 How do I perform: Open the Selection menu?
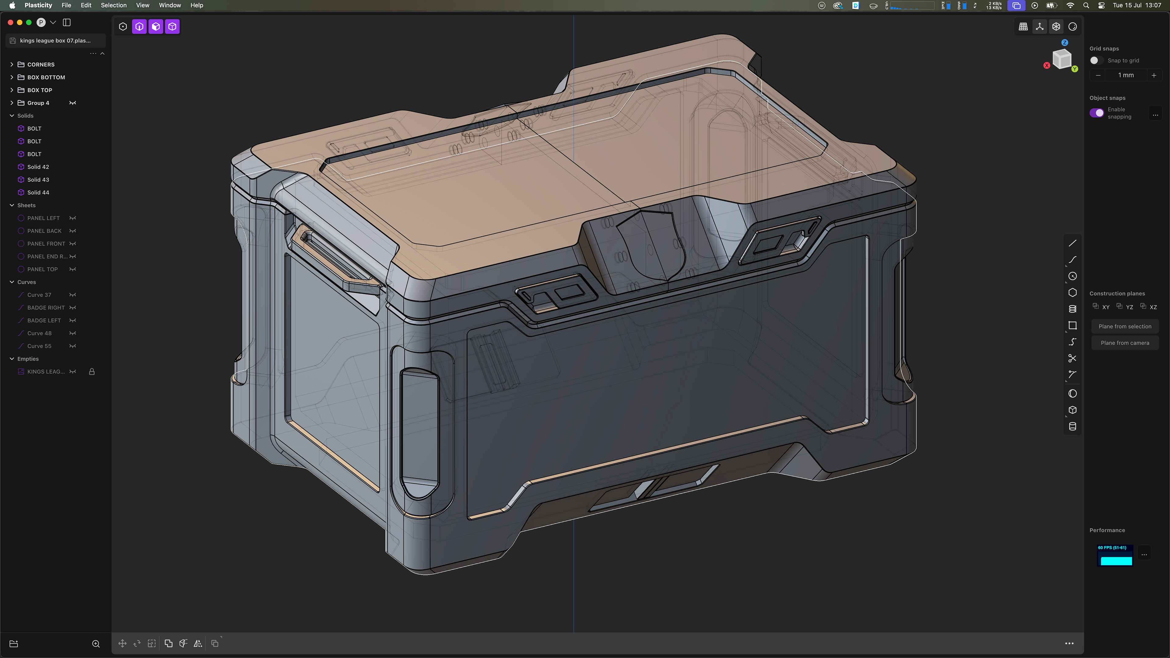[114, 5]
